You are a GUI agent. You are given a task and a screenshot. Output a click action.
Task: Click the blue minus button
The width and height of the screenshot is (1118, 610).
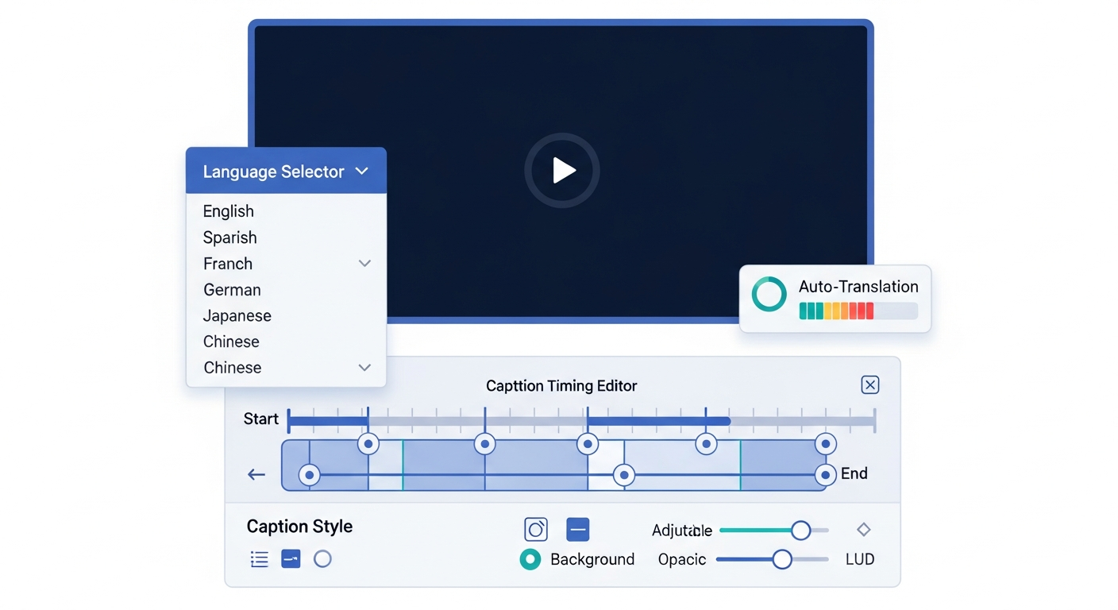(x=578, y=530)
